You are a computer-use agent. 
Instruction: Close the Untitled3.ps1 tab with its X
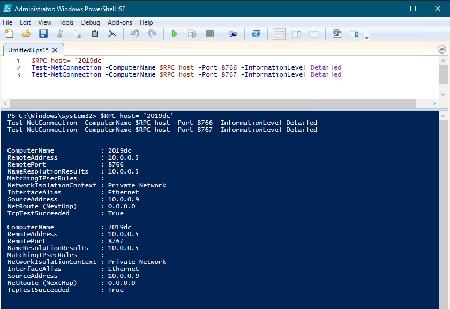(55, 49)
